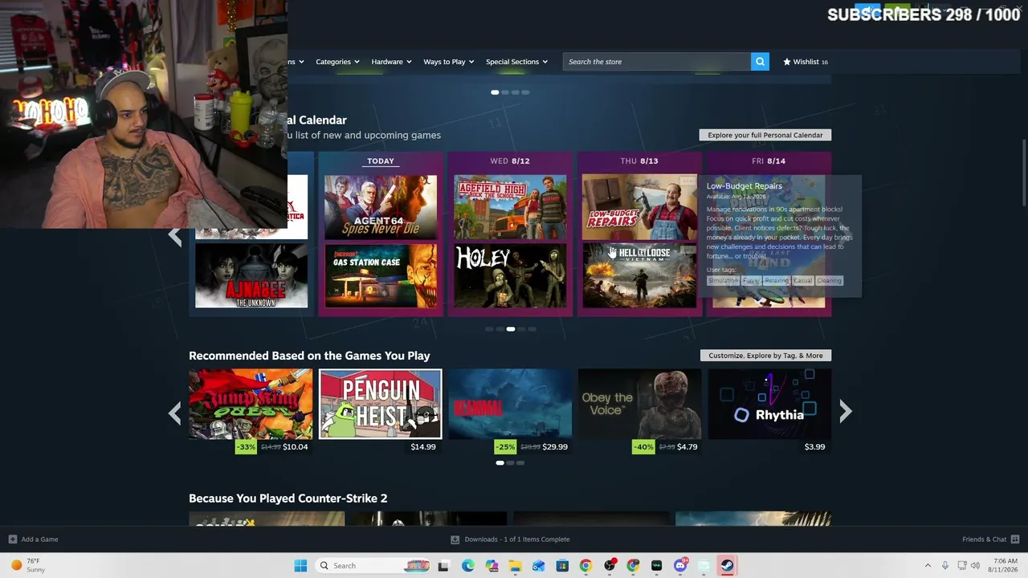Open the Low-Budget Repairs calendar thumbnail
The image size is (1028, 578).
tap(639, 206)
